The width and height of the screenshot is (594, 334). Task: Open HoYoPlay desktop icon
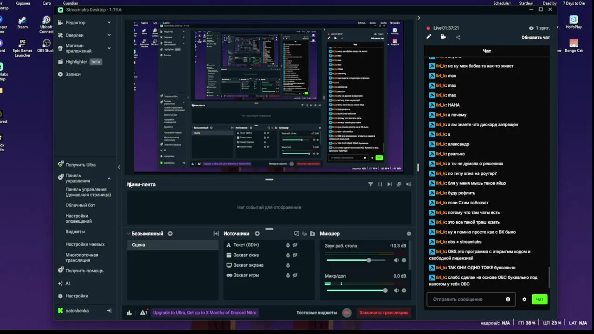point(574,22)
